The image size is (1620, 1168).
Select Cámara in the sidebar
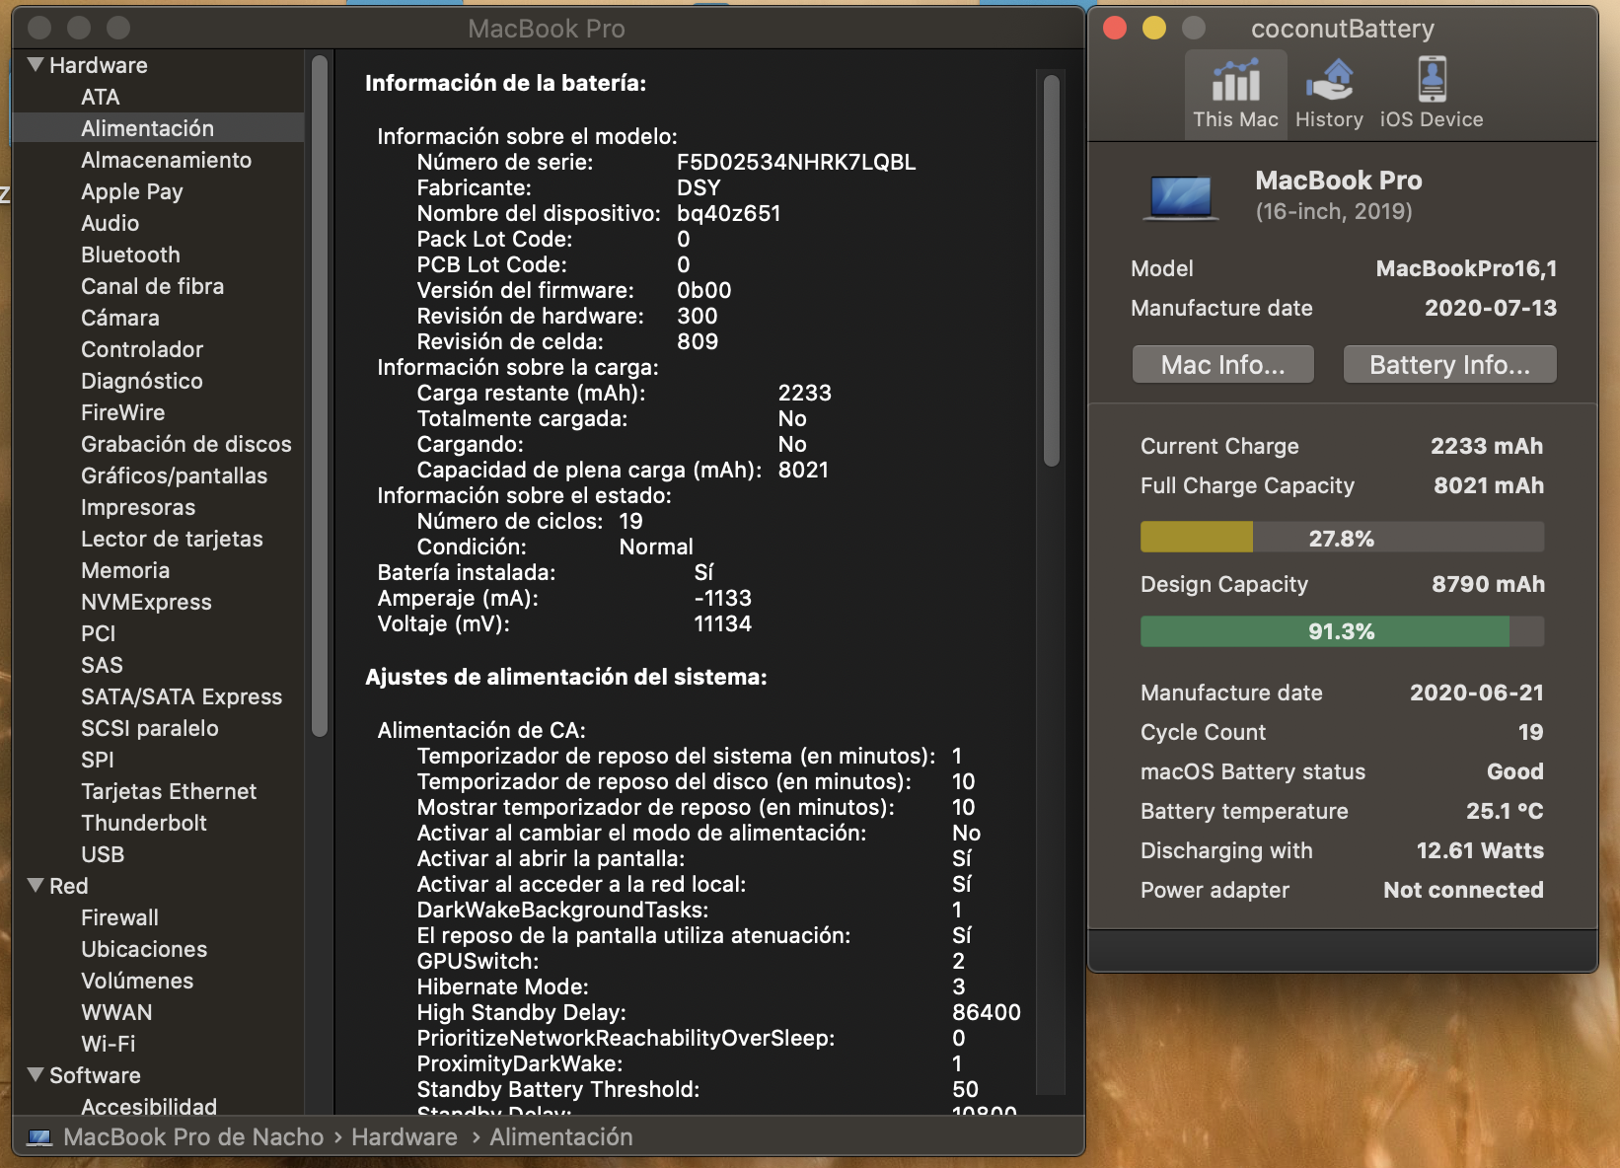tap(119, 318)
